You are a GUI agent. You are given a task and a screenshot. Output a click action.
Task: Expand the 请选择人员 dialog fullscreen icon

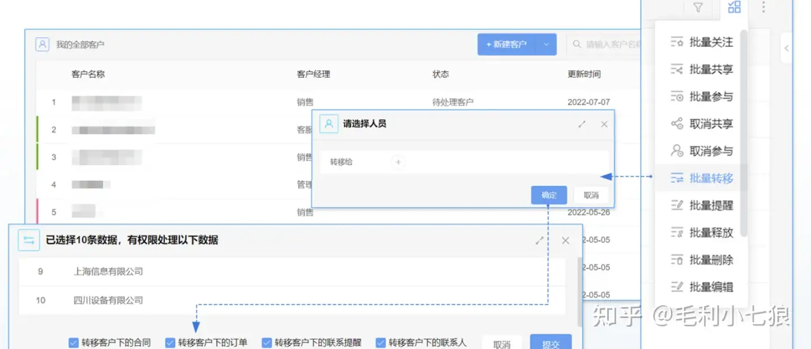click(582, 124)
